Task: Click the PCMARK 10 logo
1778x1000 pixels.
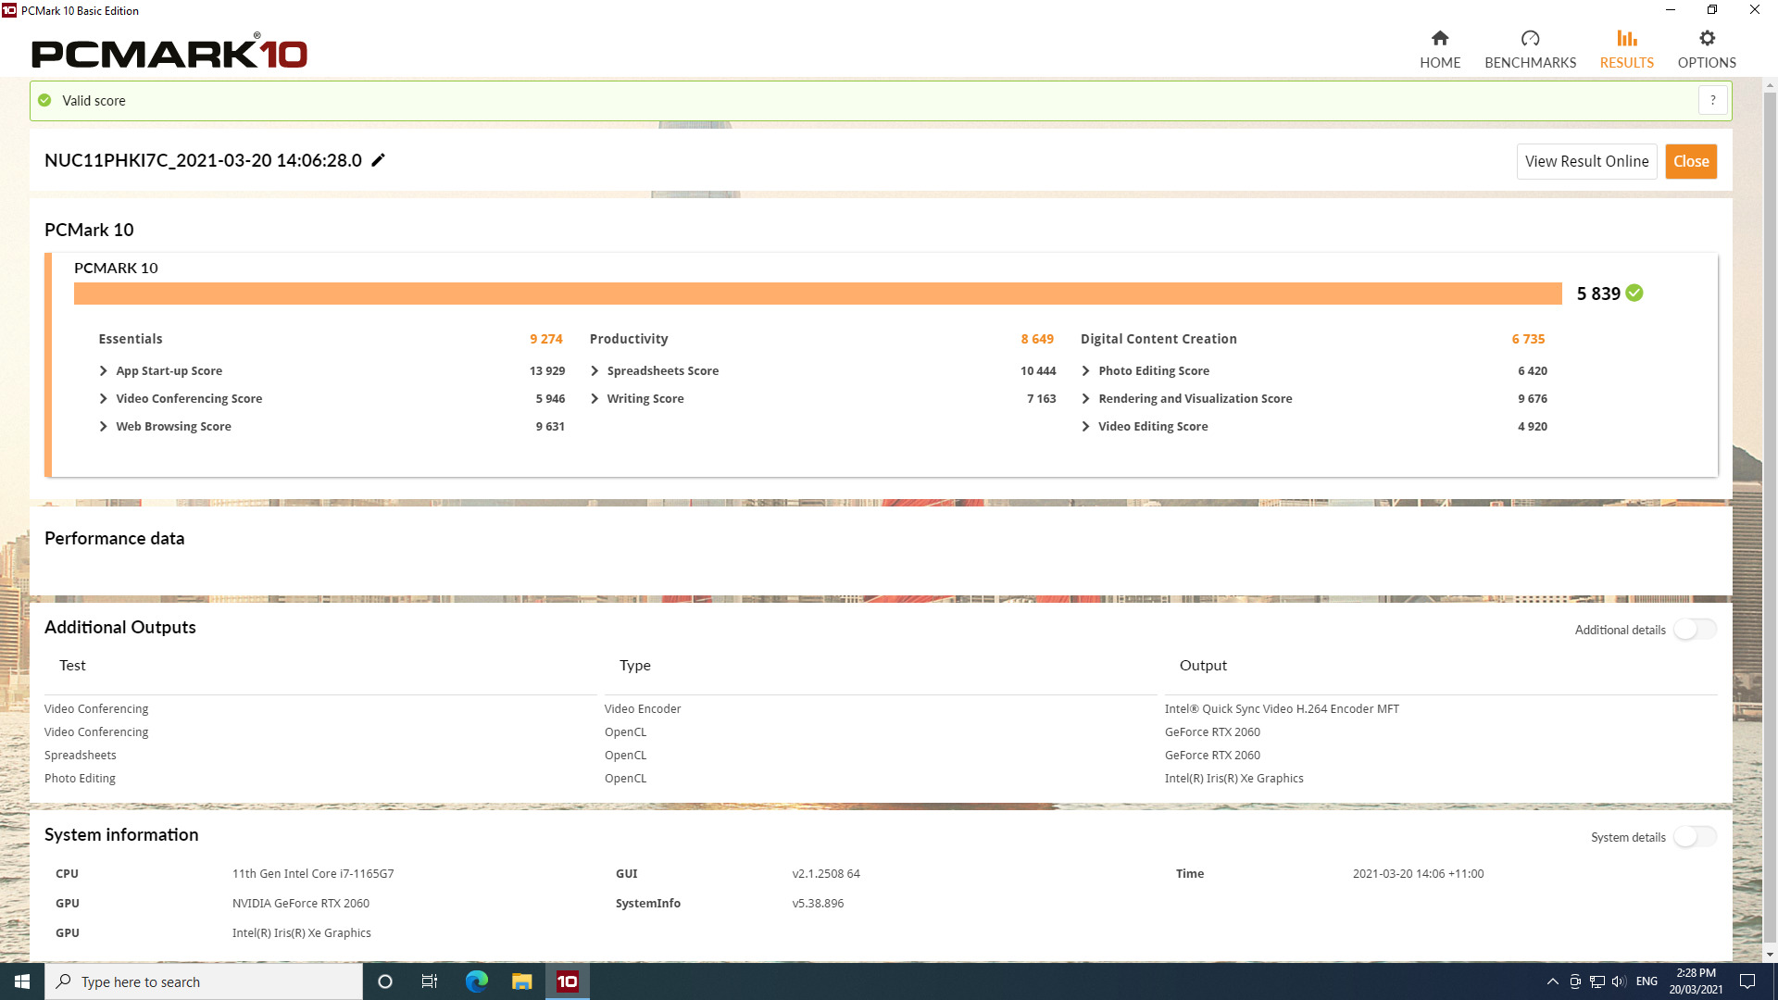Action: tap(169, 52)
